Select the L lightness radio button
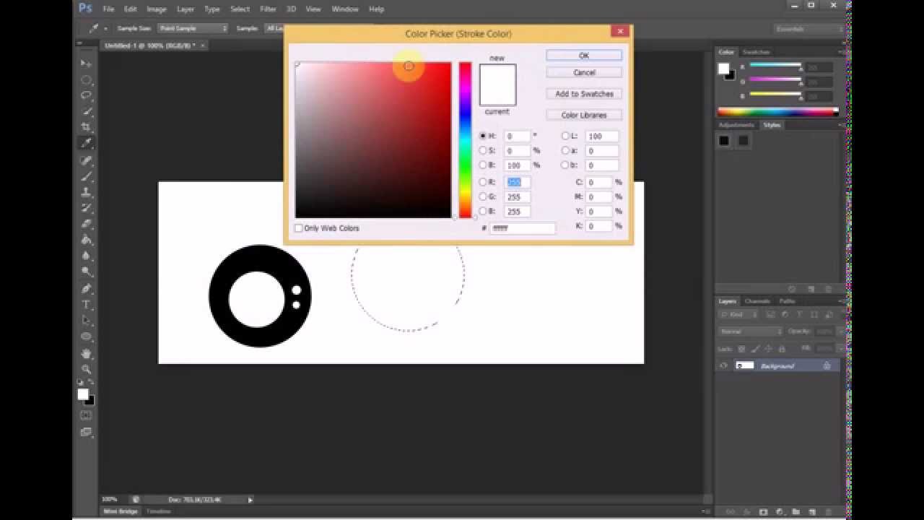Image resolution: width=924 pixels, height=520 pixels. (x=565, y=136)
